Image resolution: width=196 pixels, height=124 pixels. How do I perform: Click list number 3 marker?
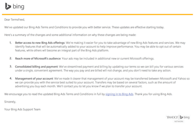pos(10,67)
